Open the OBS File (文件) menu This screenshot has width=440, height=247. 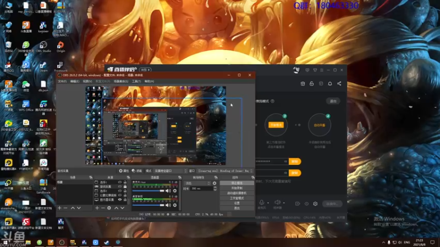[x=62, y=81]
